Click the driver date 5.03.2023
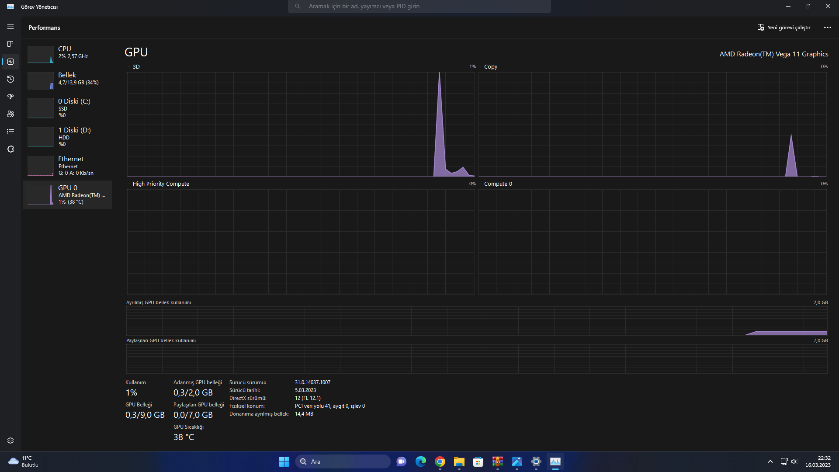 pyautogui.click(x=305, y=390)
